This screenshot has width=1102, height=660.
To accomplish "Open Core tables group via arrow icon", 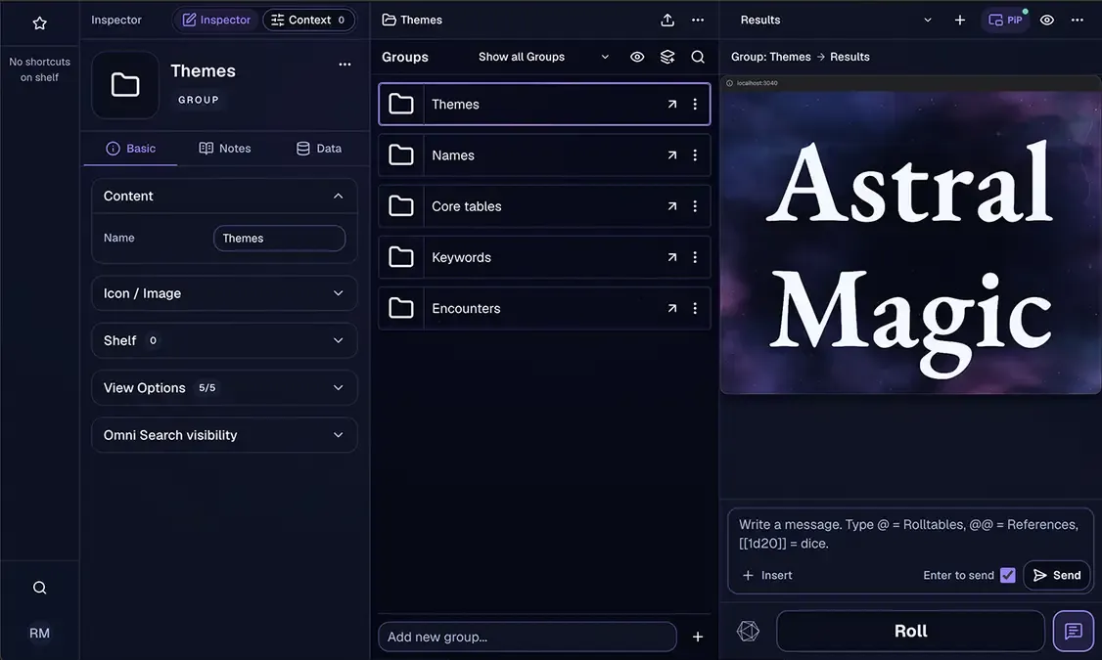I will 672,206.
